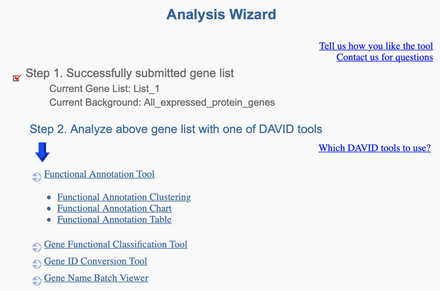
Task: Launch the Gene Functional Classification Tool link
Action: (116, 245)
